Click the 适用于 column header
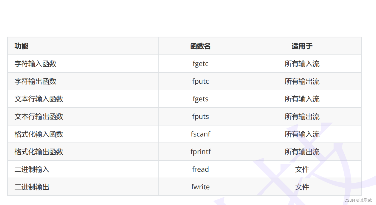Viewport: 376px width, 205px height. (302, 46)
